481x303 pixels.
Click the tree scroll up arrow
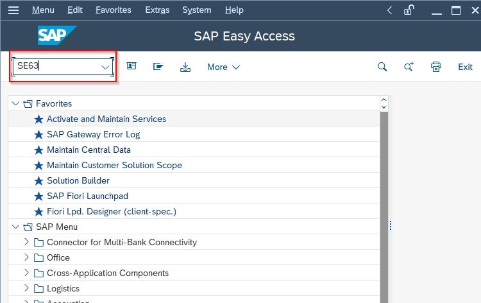click(384, 100)
